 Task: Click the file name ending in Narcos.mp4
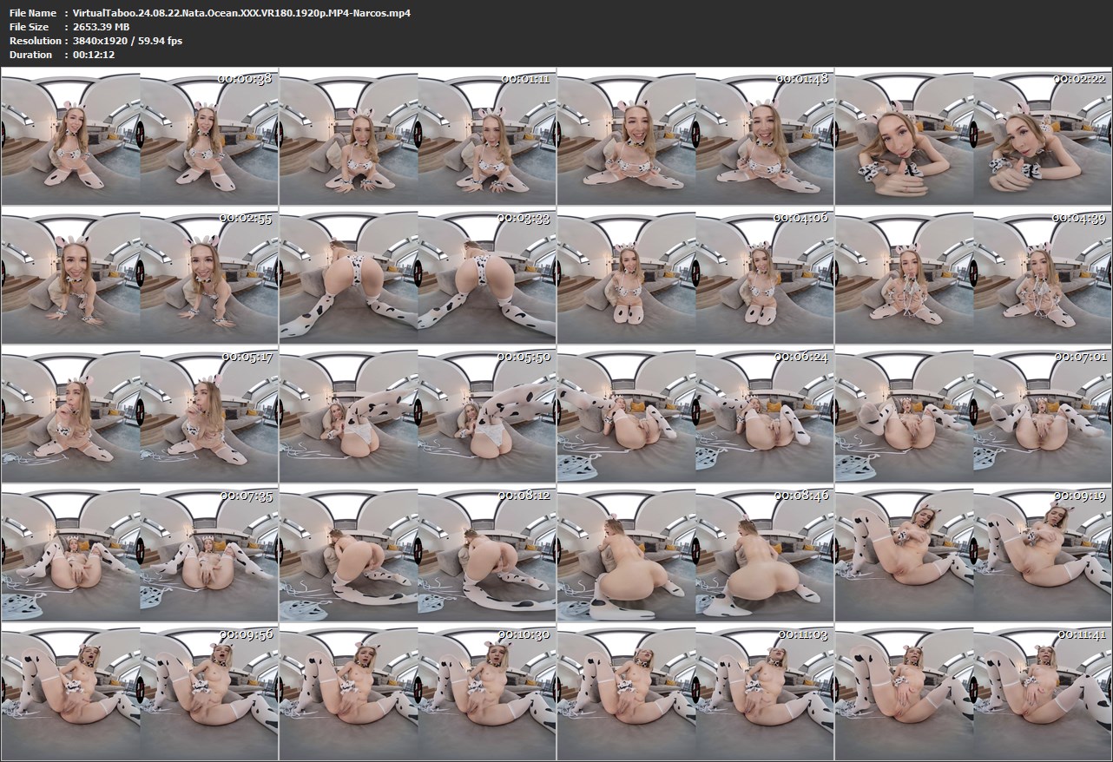(243, 13)
